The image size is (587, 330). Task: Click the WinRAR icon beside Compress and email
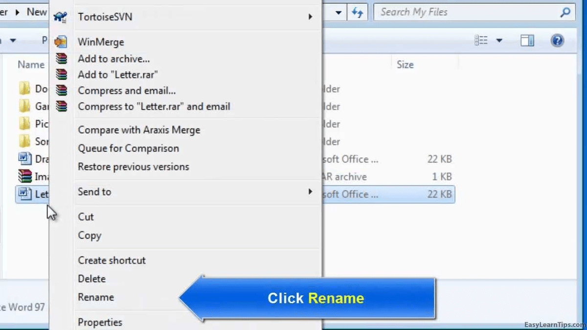[61, 90]
